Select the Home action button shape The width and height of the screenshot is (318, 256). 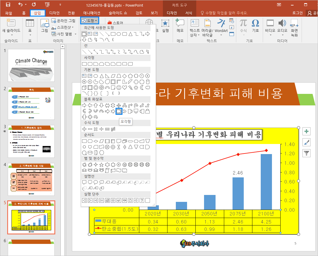coord(107,200)
